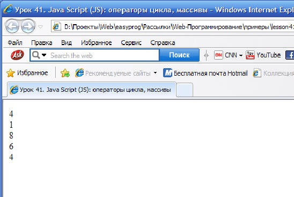The height and width of the screenshot is (197, 294).
Task: Open the Файл menu
Action: point(15,43)
